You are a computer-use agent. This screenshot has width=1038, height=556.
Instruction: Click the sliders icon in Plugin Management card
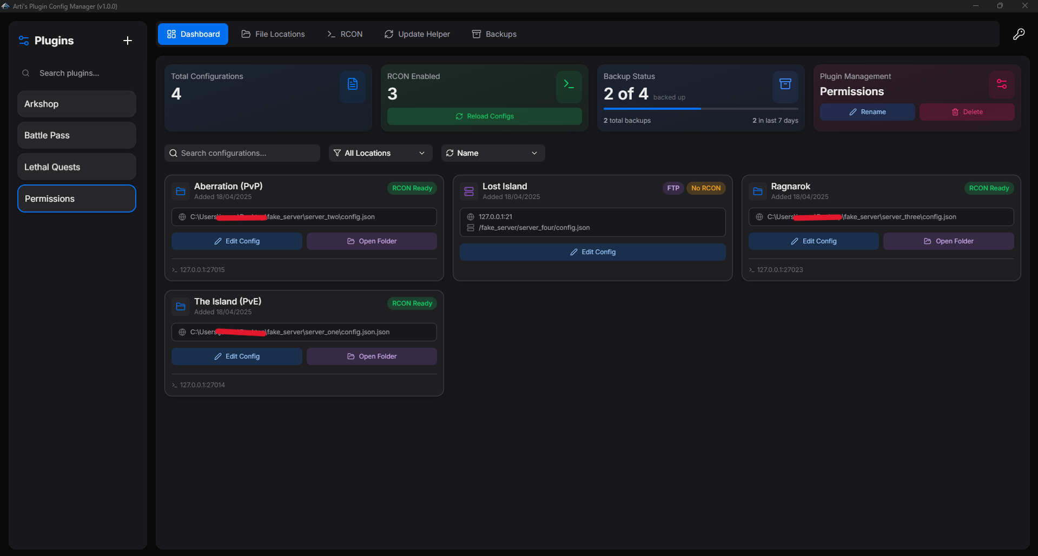coord(1002,84)
